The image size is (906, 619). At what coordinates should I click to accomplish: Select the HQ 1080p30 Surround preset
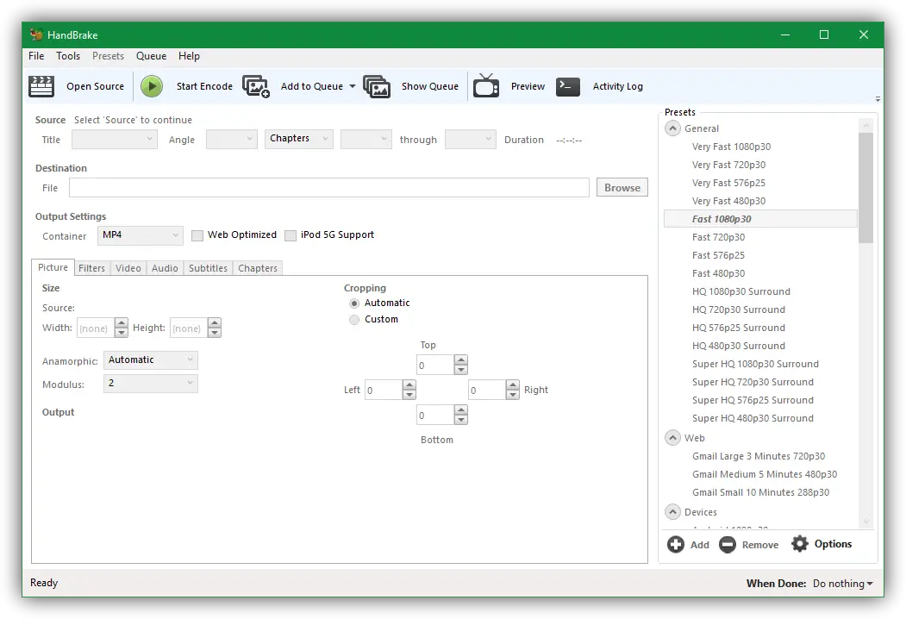740,291
